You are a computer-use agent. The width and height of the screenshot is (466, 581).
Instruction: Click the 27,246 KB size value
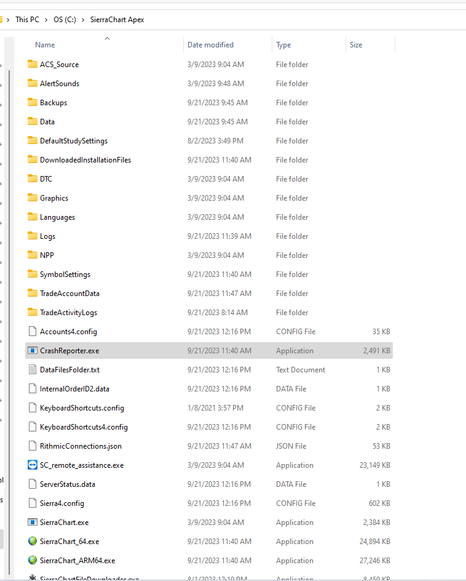coord(374,561)
